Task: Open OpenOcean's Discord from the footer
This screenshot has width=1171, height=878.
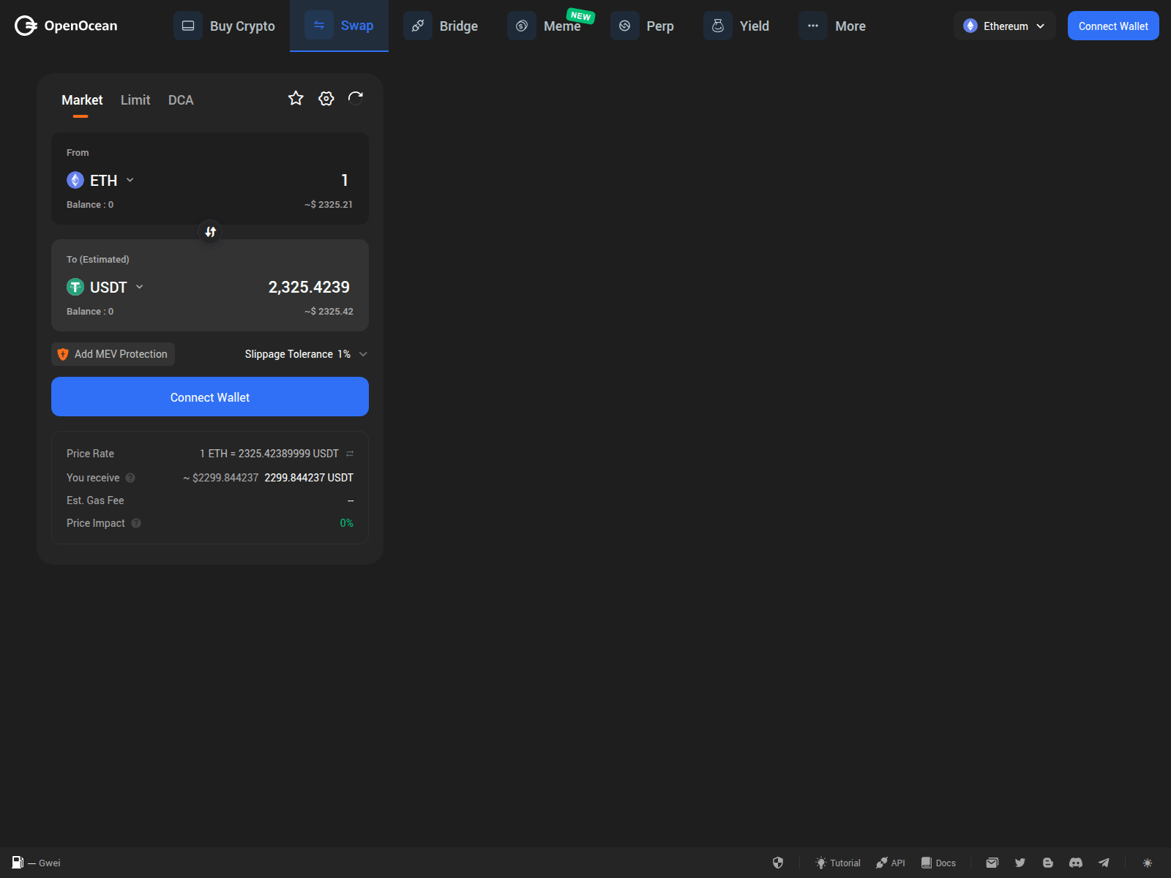Action: click(x=1076, y=863)
